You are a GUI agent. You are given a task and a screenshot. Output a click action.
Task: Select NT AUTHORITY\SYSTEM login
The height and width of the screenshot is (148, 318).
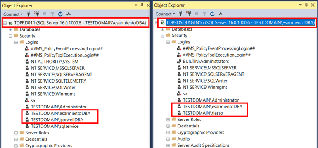(x=54, y=62)
